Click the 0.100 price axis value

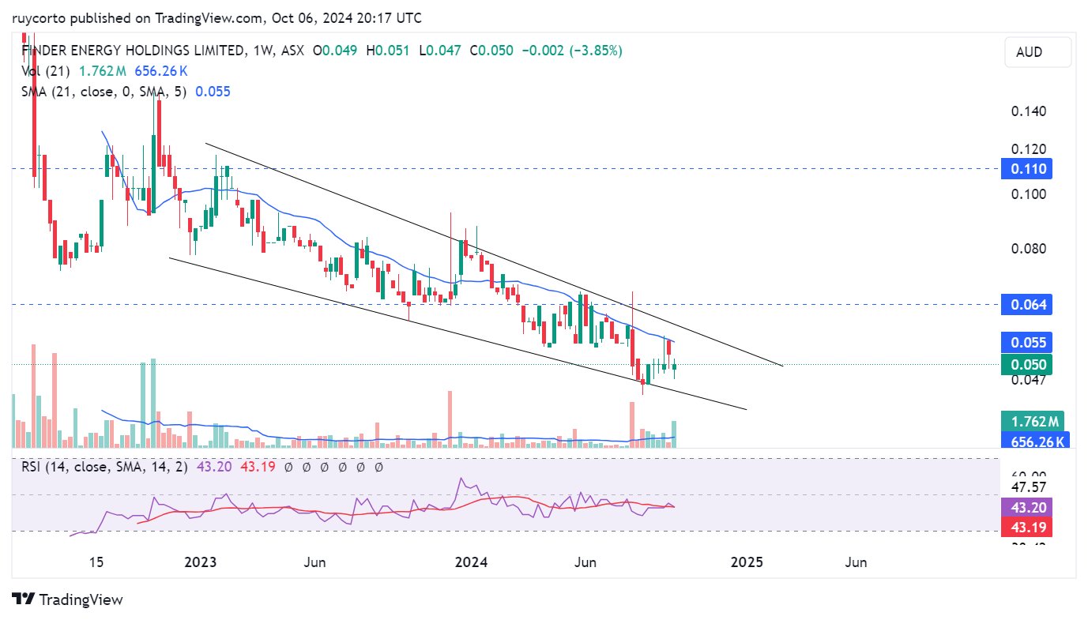pos(1029,194)
